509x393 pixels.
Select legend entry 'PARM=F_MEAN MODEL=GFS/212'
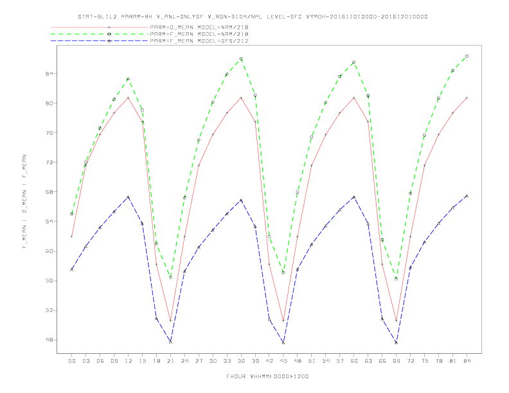[x=199, y=41]
